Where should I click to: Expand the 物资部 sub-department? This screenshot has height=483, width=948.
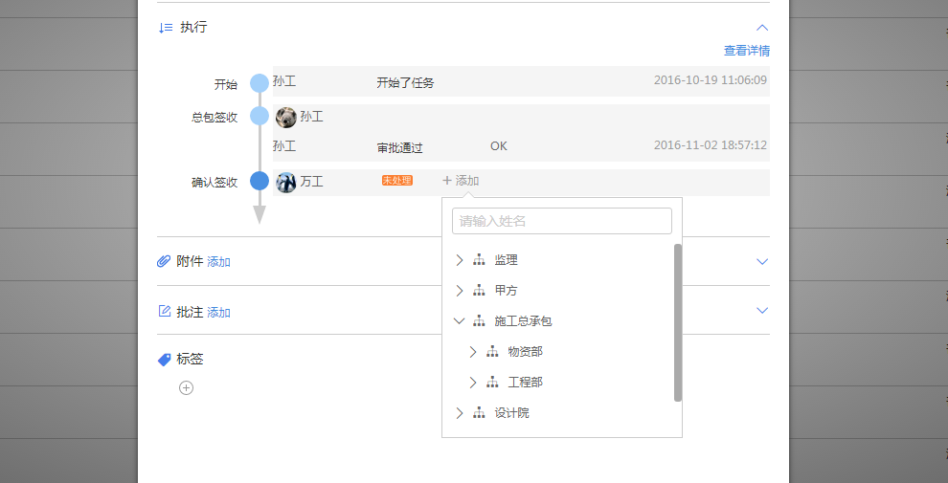[x=473, y=352]
